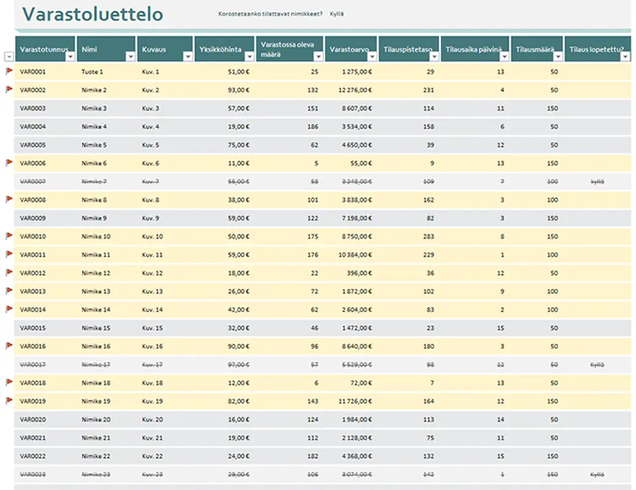Screen dimensions: 636x490
Task: Select cell VAR0004
Action: [33, 127]
